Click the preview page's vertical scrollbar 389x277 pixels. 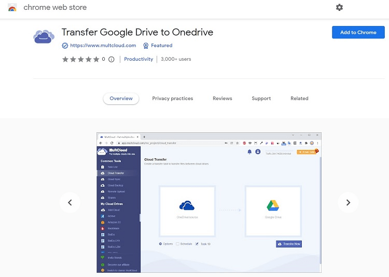click(321, 210)
